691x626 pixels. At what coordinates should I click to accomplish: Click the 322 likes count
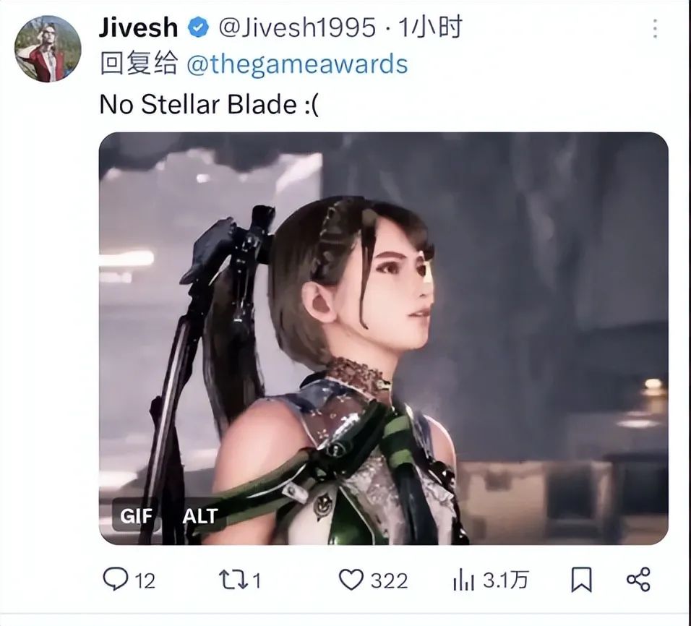(389, 581)
